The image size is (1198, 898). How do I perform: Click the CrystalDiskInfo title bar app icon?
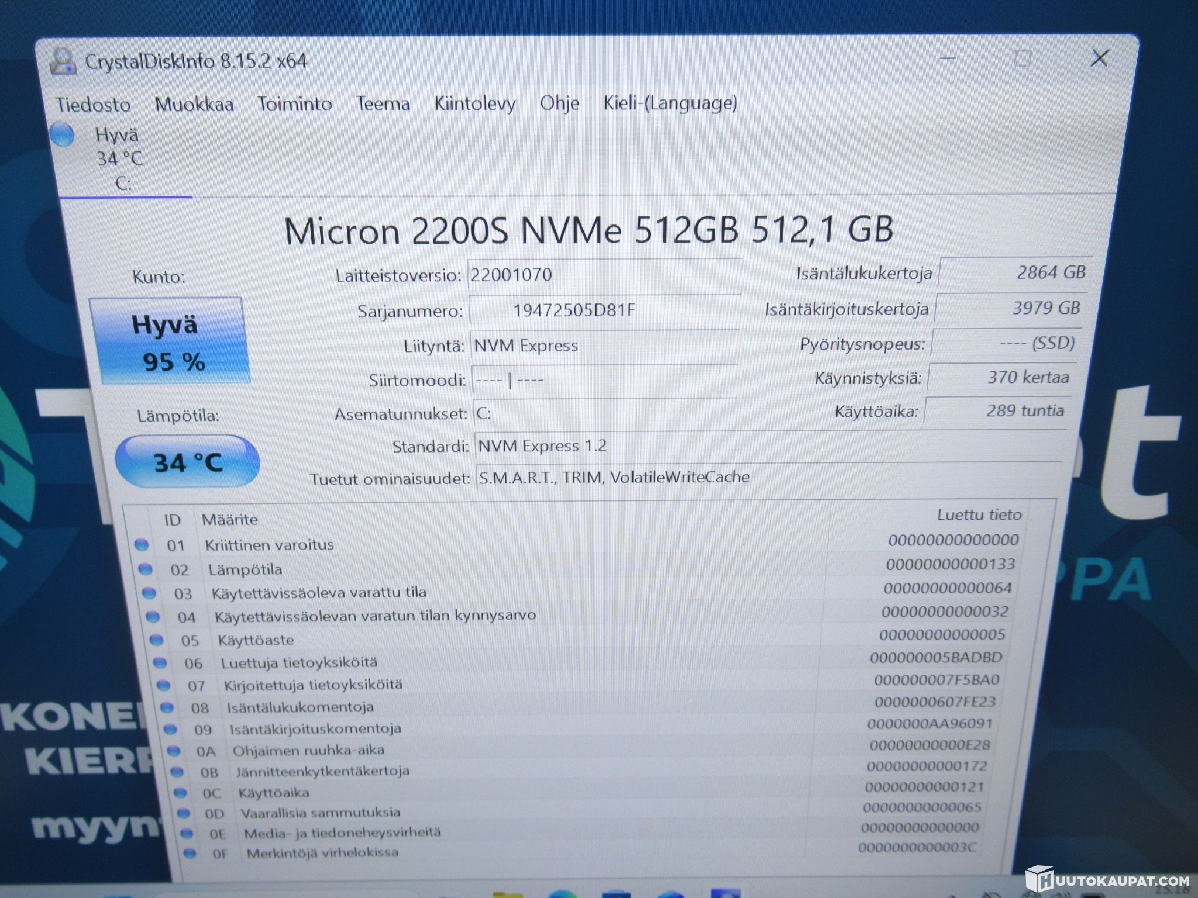(63, 61)
